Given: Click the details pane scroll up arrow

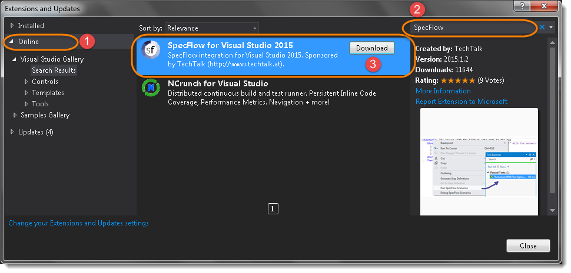Looking at the screenshot, I should (x=552, y=42).
